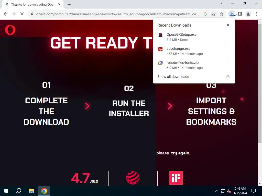Open OperaGXSetup.exe from downloads list

pos(194,37)
